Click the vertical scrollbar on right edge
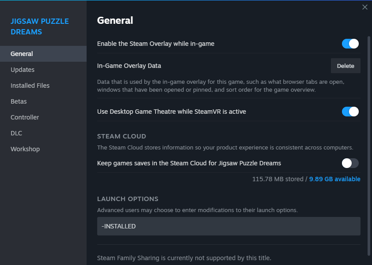 368,146
